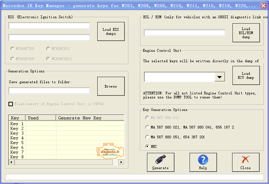Click the Load ESL/ESM dump button

pyautogui.click(x=246, y=33)
